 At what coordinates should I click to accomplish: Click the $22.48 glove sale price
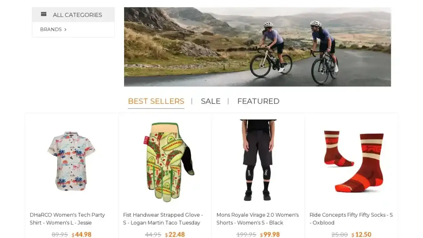click(x=175, y=234)
